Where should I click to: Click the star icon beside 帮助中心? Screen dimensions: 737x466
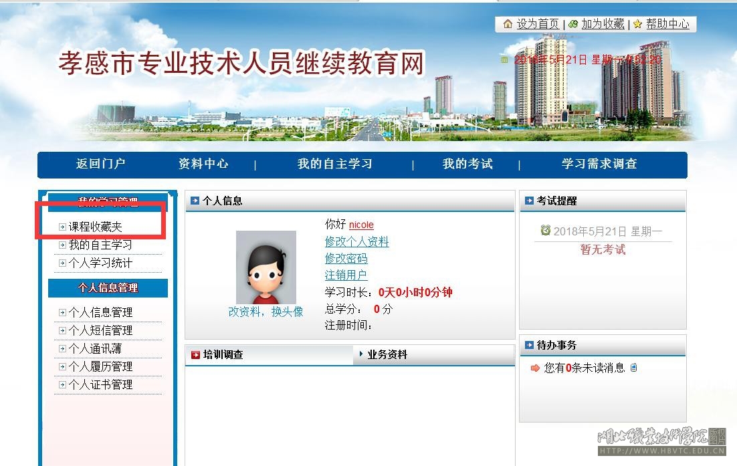(637, 24)
